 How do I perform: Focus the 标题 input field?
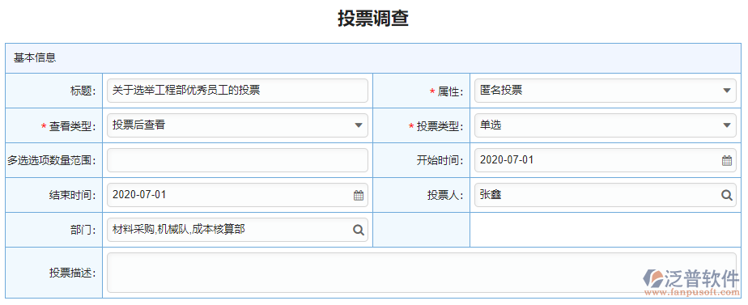(237, 91)
